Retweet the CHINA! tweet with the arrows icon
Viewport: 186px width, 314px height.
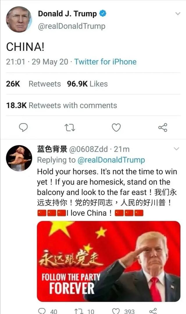tap(70, 127)
